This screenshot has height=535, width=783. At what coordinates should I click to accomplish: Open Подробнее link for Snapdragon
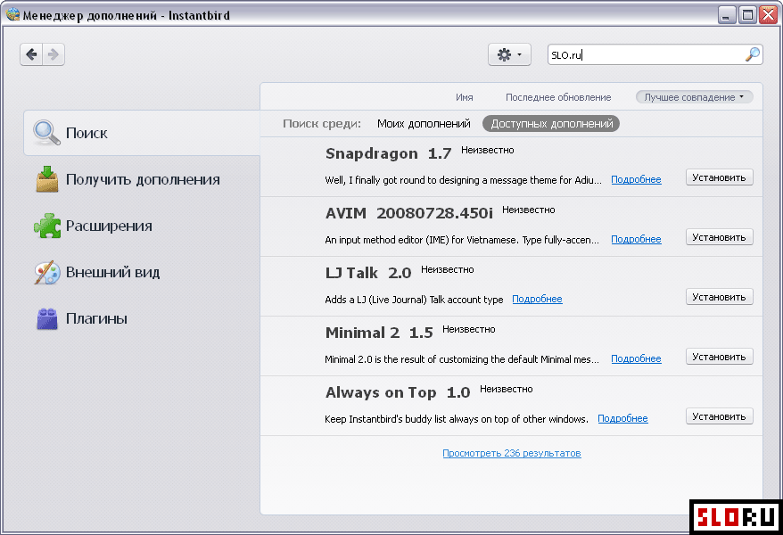[636, 179]
